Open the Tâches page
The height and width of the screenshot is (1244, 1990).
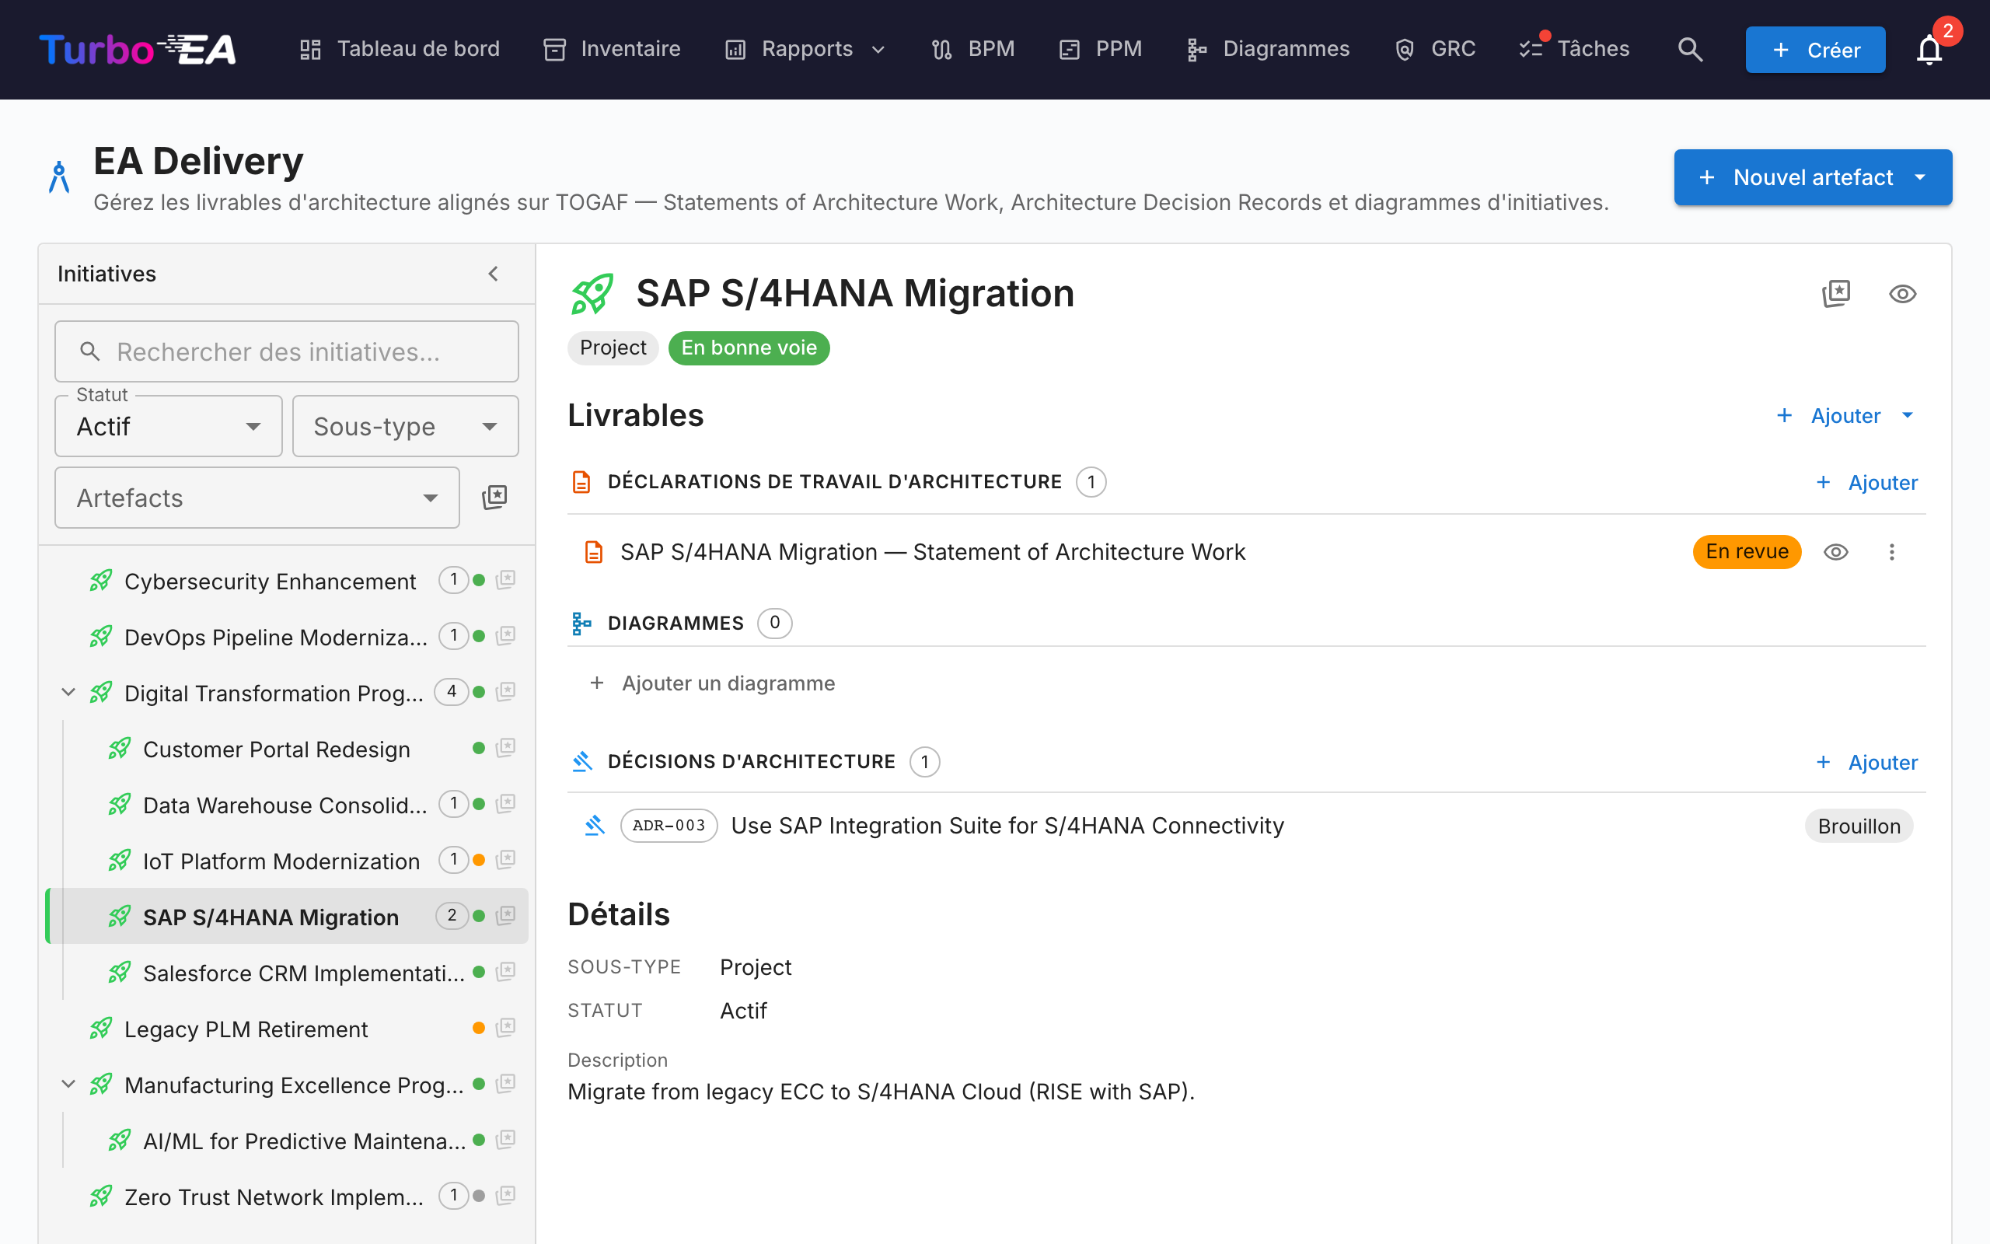click(x=1574, y=49)
